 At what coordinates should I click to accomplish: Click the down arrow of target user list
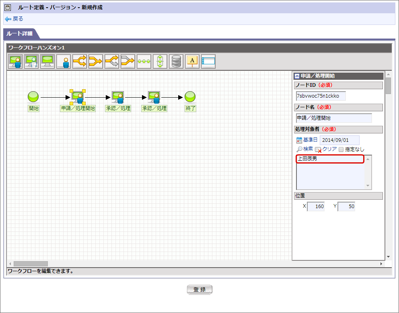[368, 186]
